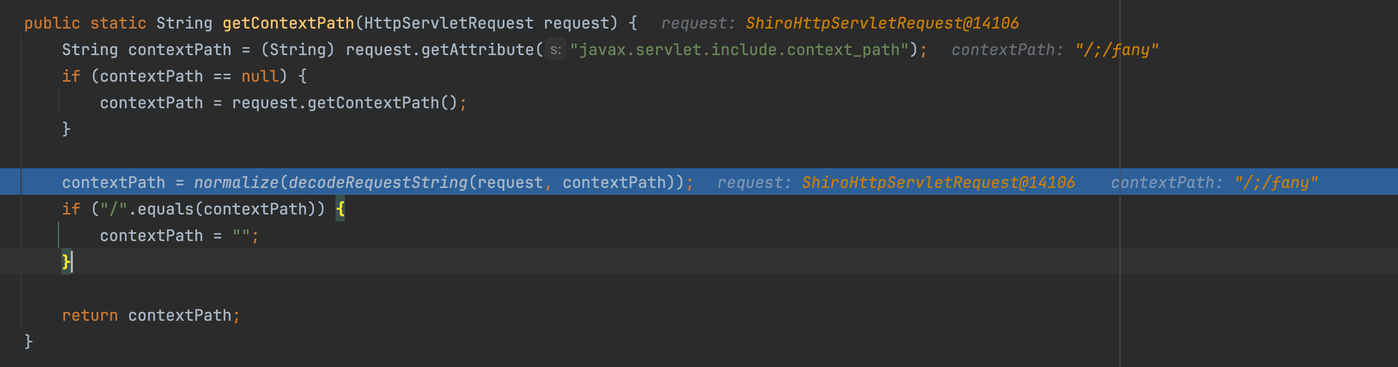Click the "/;/fany" debug value after getAttribute line
This screenshot has height=367, width=1398.
tap(1116, 50)
